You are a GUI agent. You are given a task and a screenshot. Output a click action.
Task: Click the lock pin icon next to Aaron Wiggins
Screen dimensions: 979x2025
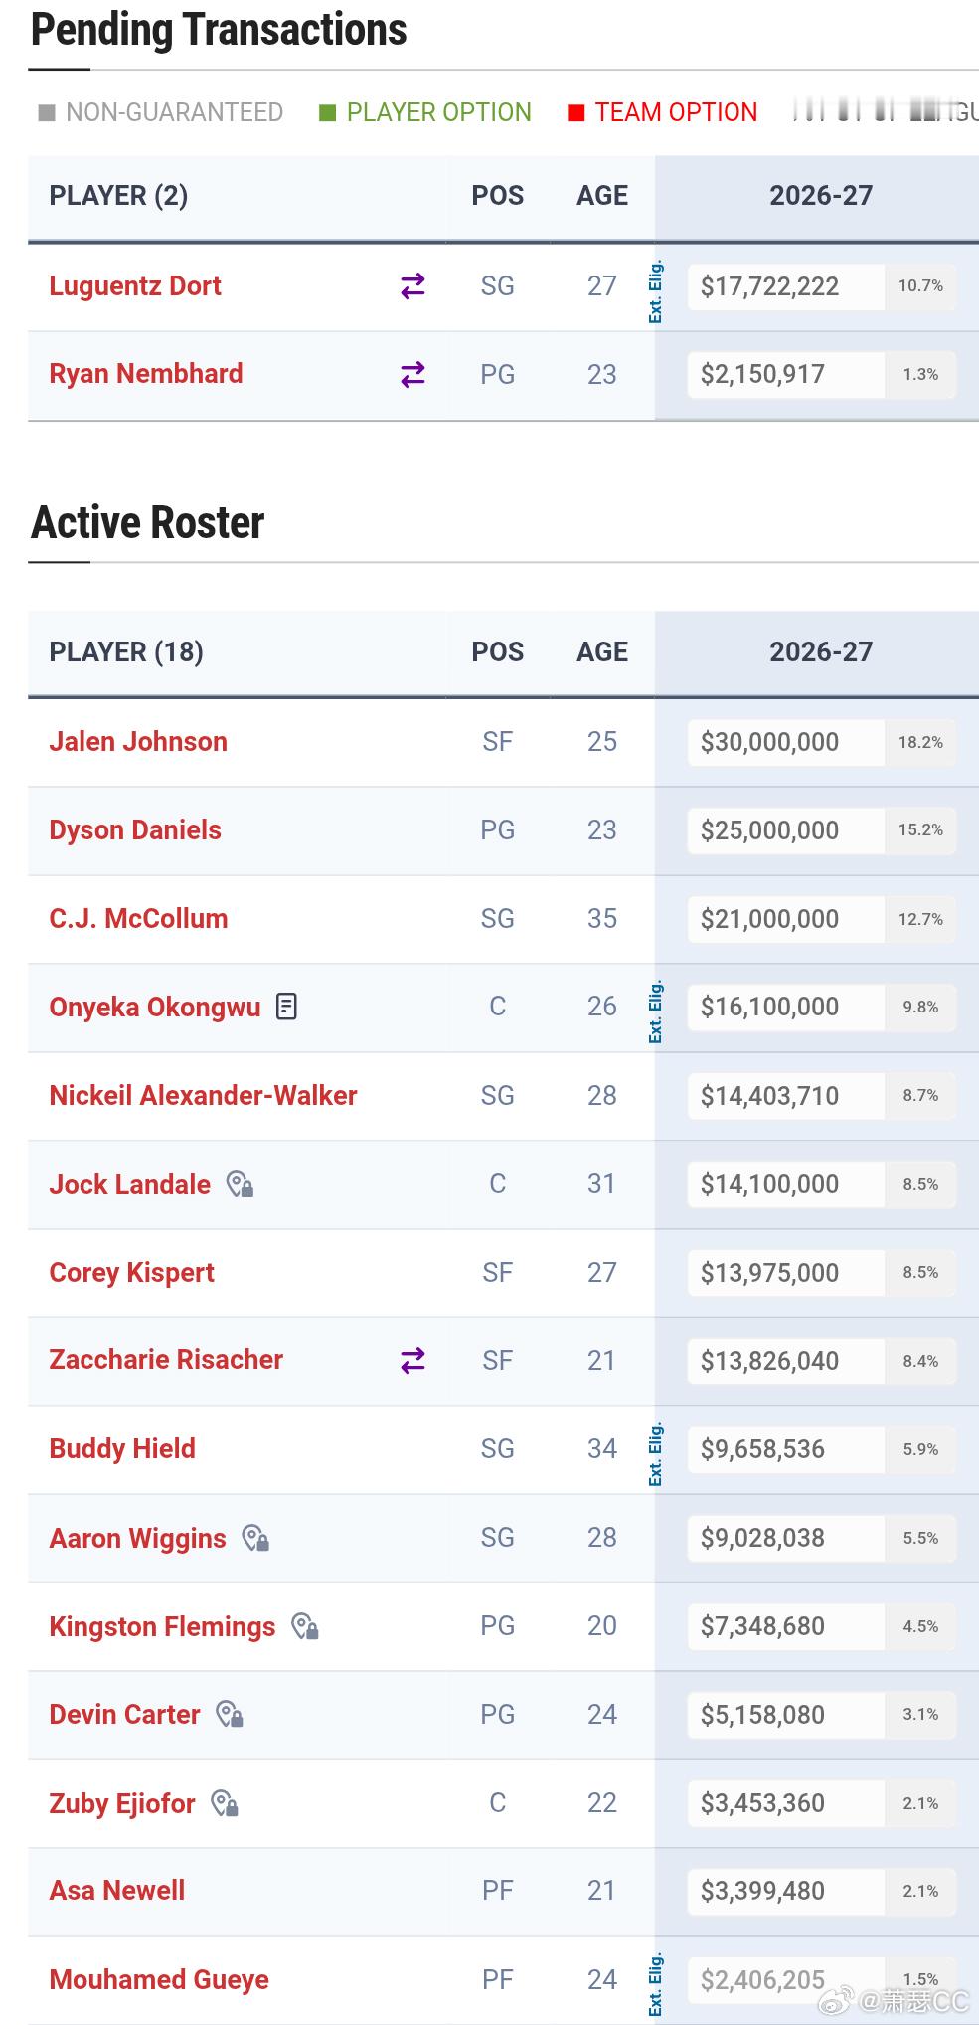pyautogui.click(x=255, y=1538)
